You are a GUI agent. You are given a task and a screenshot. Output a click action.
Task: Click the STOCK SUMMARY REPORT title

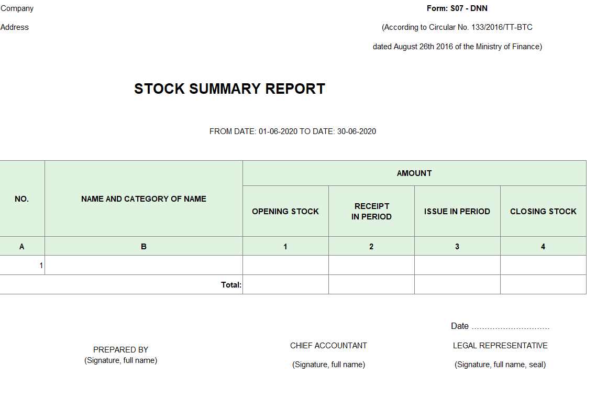click(x=229, y=89)
